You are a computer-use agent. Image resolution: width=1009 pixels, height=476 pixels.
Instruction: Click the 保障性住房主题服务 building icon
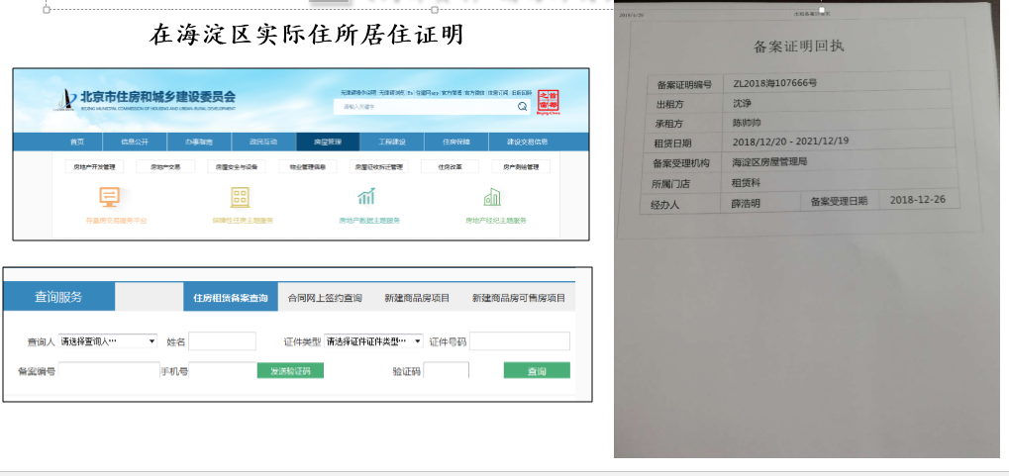[x=239, y=197]
